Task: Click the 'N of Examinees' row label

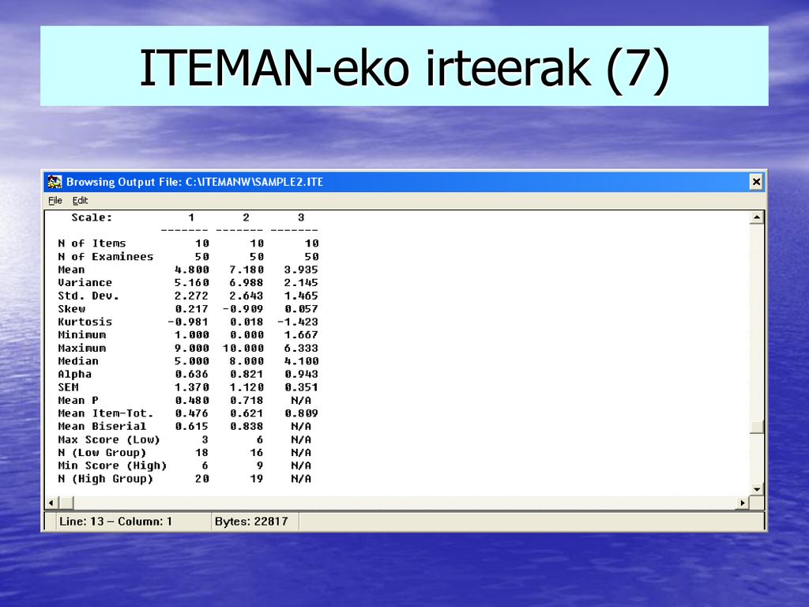Action: pos(106,257)
